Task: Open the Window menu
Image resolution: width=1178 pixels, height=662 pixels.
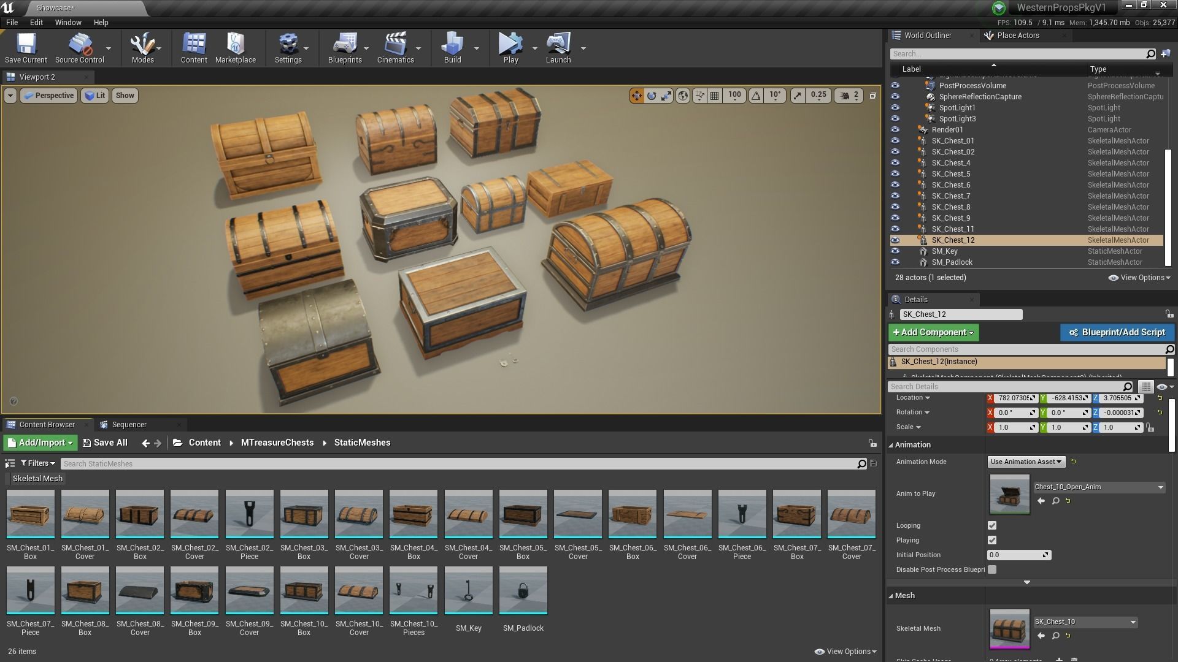Action: click(68, 22)
